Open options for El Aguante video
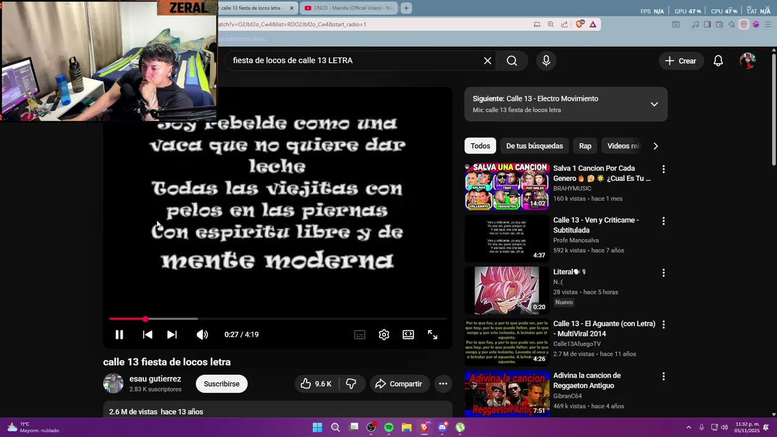The width and height of the screenshot is (777, 437). pyautogui.click(x=663, y=325)
